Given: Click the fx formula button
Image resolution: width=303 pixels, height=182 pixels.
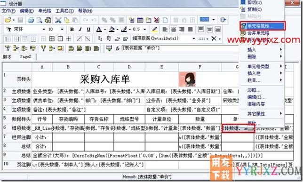Looking at the screenshot, I should coord(118,48).
